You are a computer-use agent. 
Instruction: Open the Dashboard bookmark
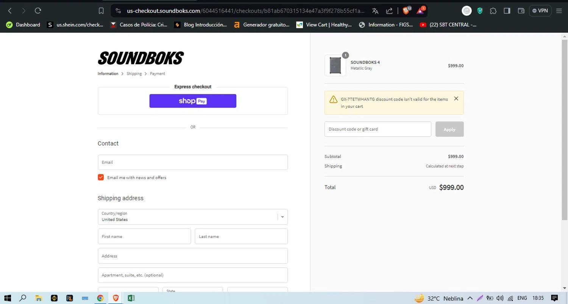[x=23, y=25]
